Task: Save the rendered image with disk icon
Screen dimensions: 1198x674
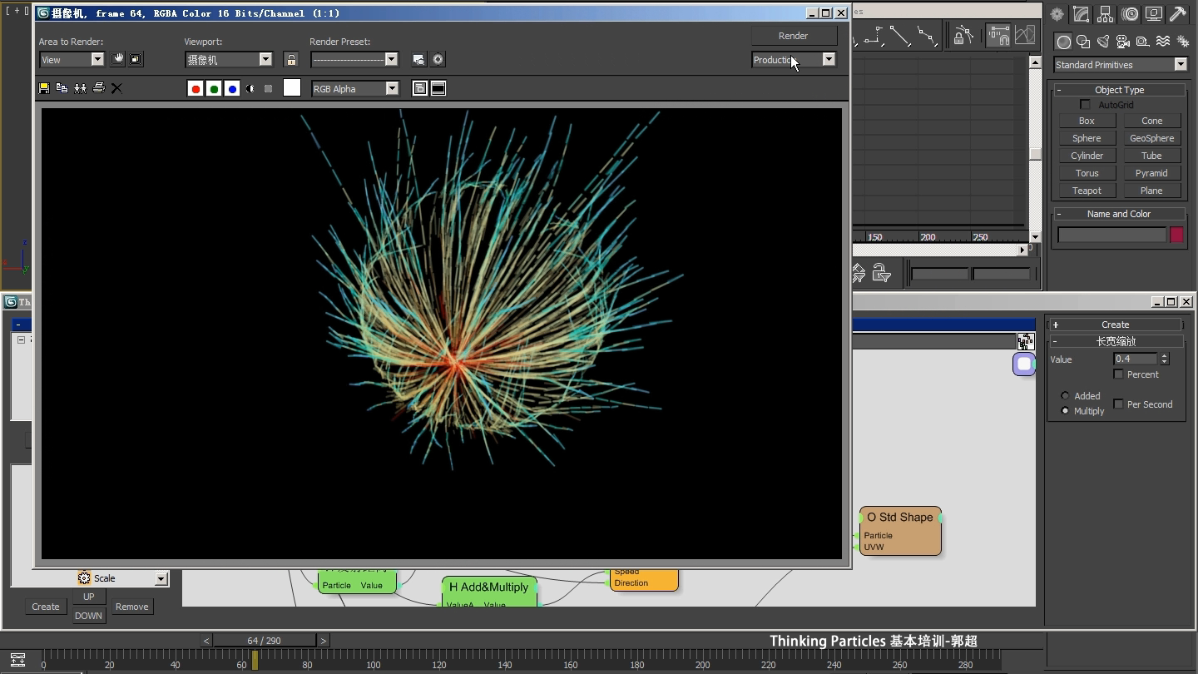Action: [x=44, y=88]
